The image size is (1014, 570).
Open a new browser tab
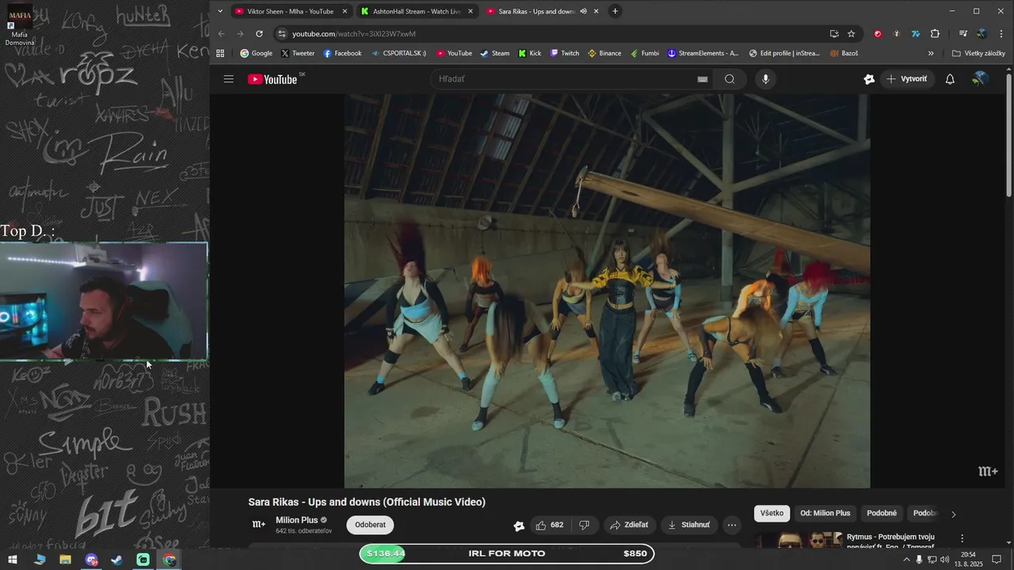tap(615, 11)
